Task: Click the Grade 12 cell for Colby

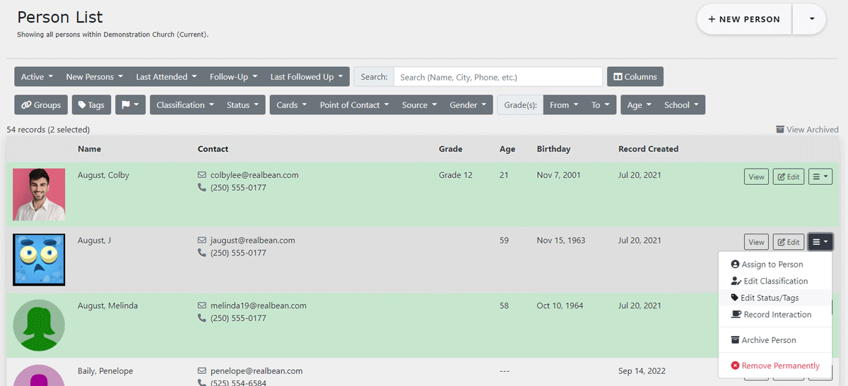Action: tap(456, 175)
